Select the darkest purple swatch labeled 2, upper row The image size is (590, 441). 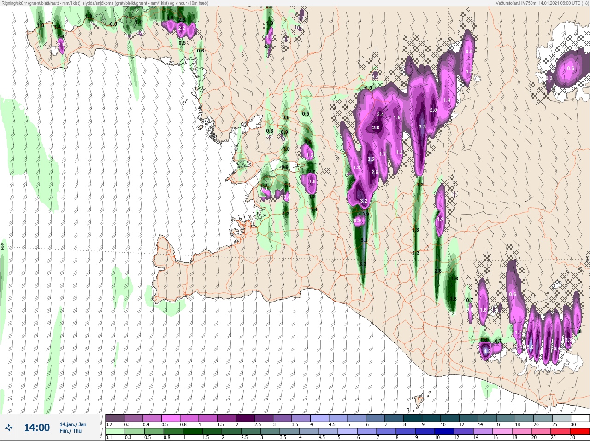(x=245, y=418)
